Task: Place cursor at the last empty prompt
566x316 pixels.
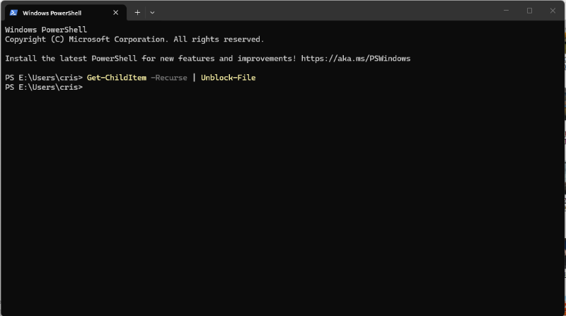Action: (86, 87)
